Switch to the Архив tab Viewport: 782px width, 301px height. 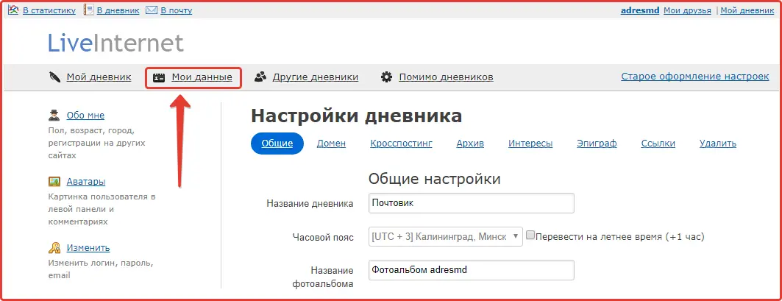470,144
